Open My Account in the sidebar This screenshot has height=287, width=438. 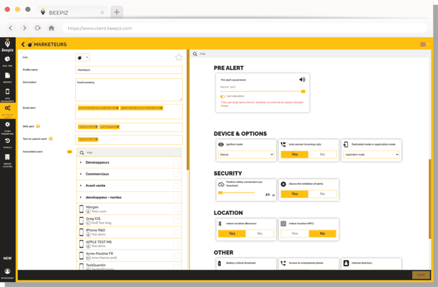click(8, 271)
